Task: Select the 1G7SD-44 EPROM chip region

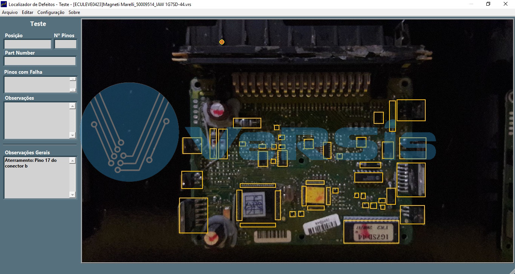Action: (x=371, y=231)
